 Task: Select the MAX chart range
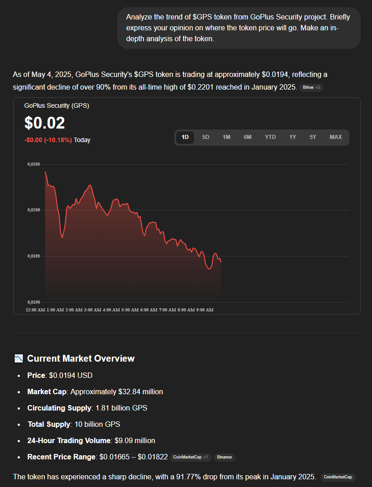tap(336, 137)
